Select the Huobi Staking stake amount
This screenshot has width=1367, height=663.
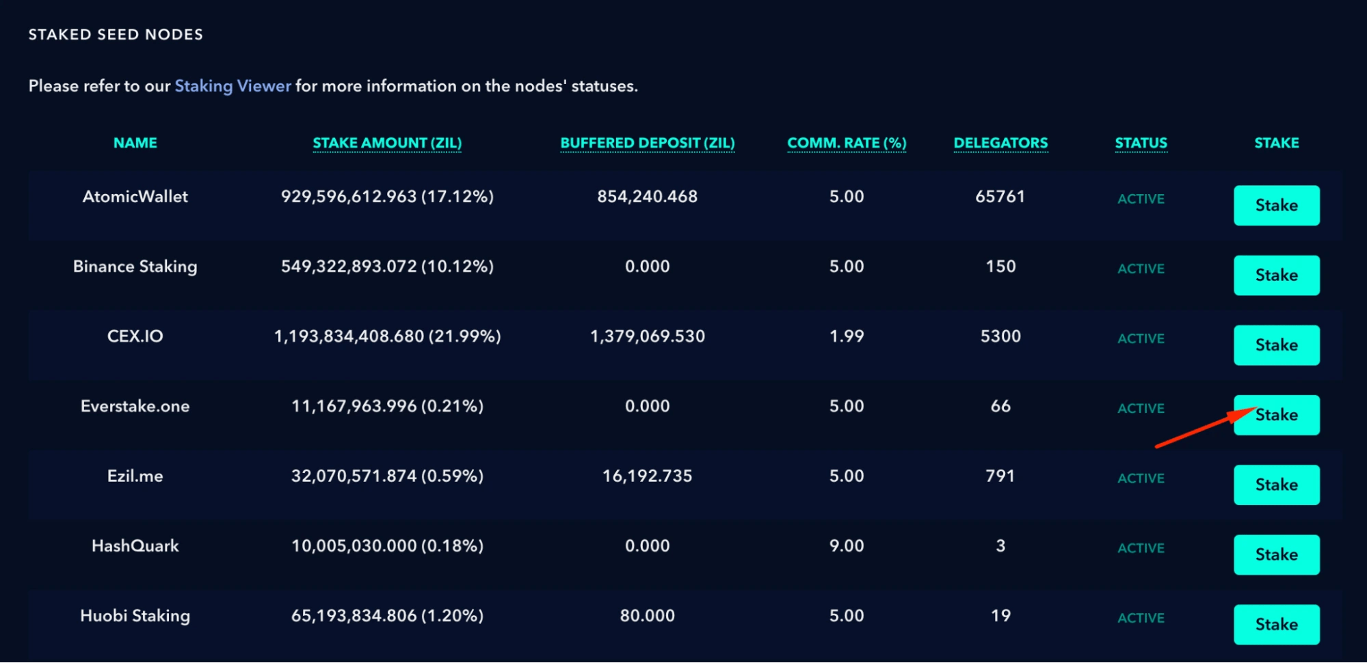point(388,615)
